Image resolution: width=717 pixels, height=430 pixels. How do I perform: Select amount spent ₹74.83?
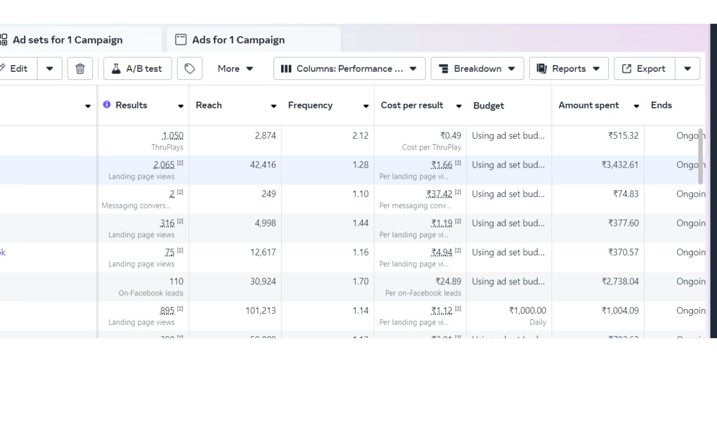[626, 194]
